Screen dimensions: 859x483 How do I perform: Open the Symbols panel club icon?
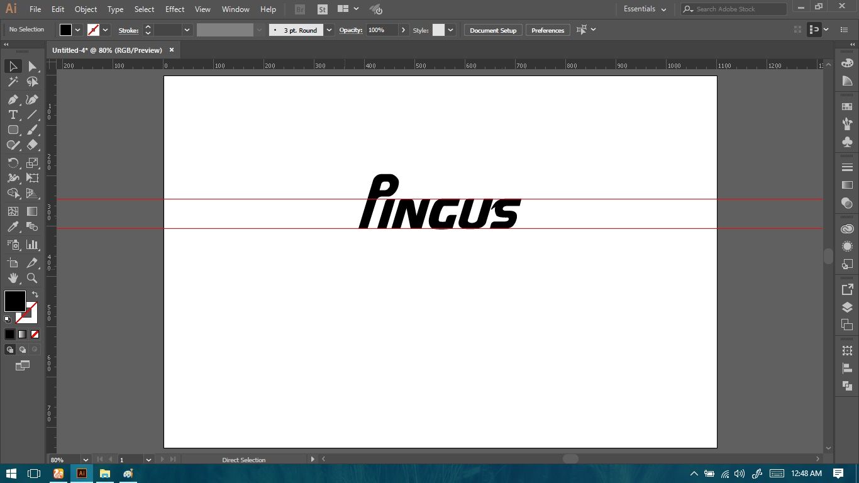point(847,142)
